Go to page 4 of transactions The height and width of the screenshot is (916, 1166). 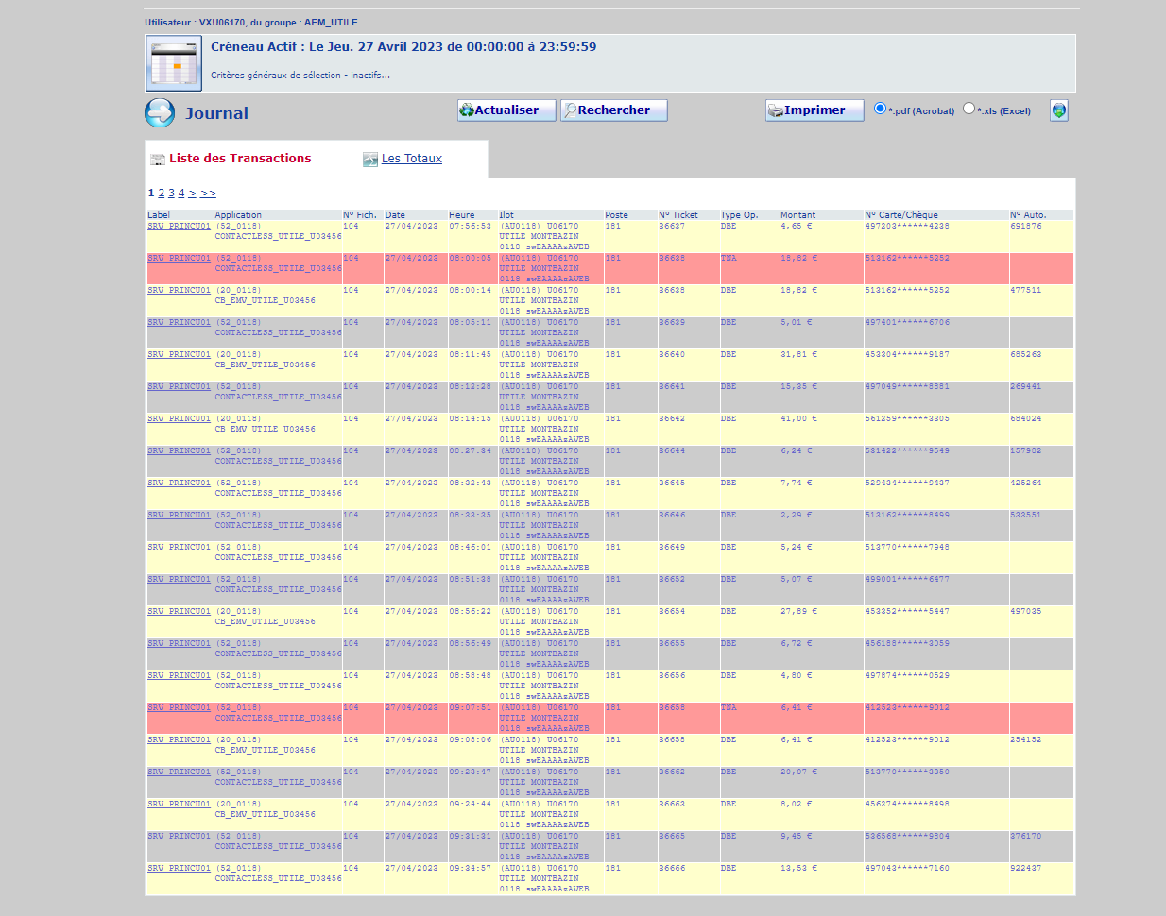coord(181,193)
